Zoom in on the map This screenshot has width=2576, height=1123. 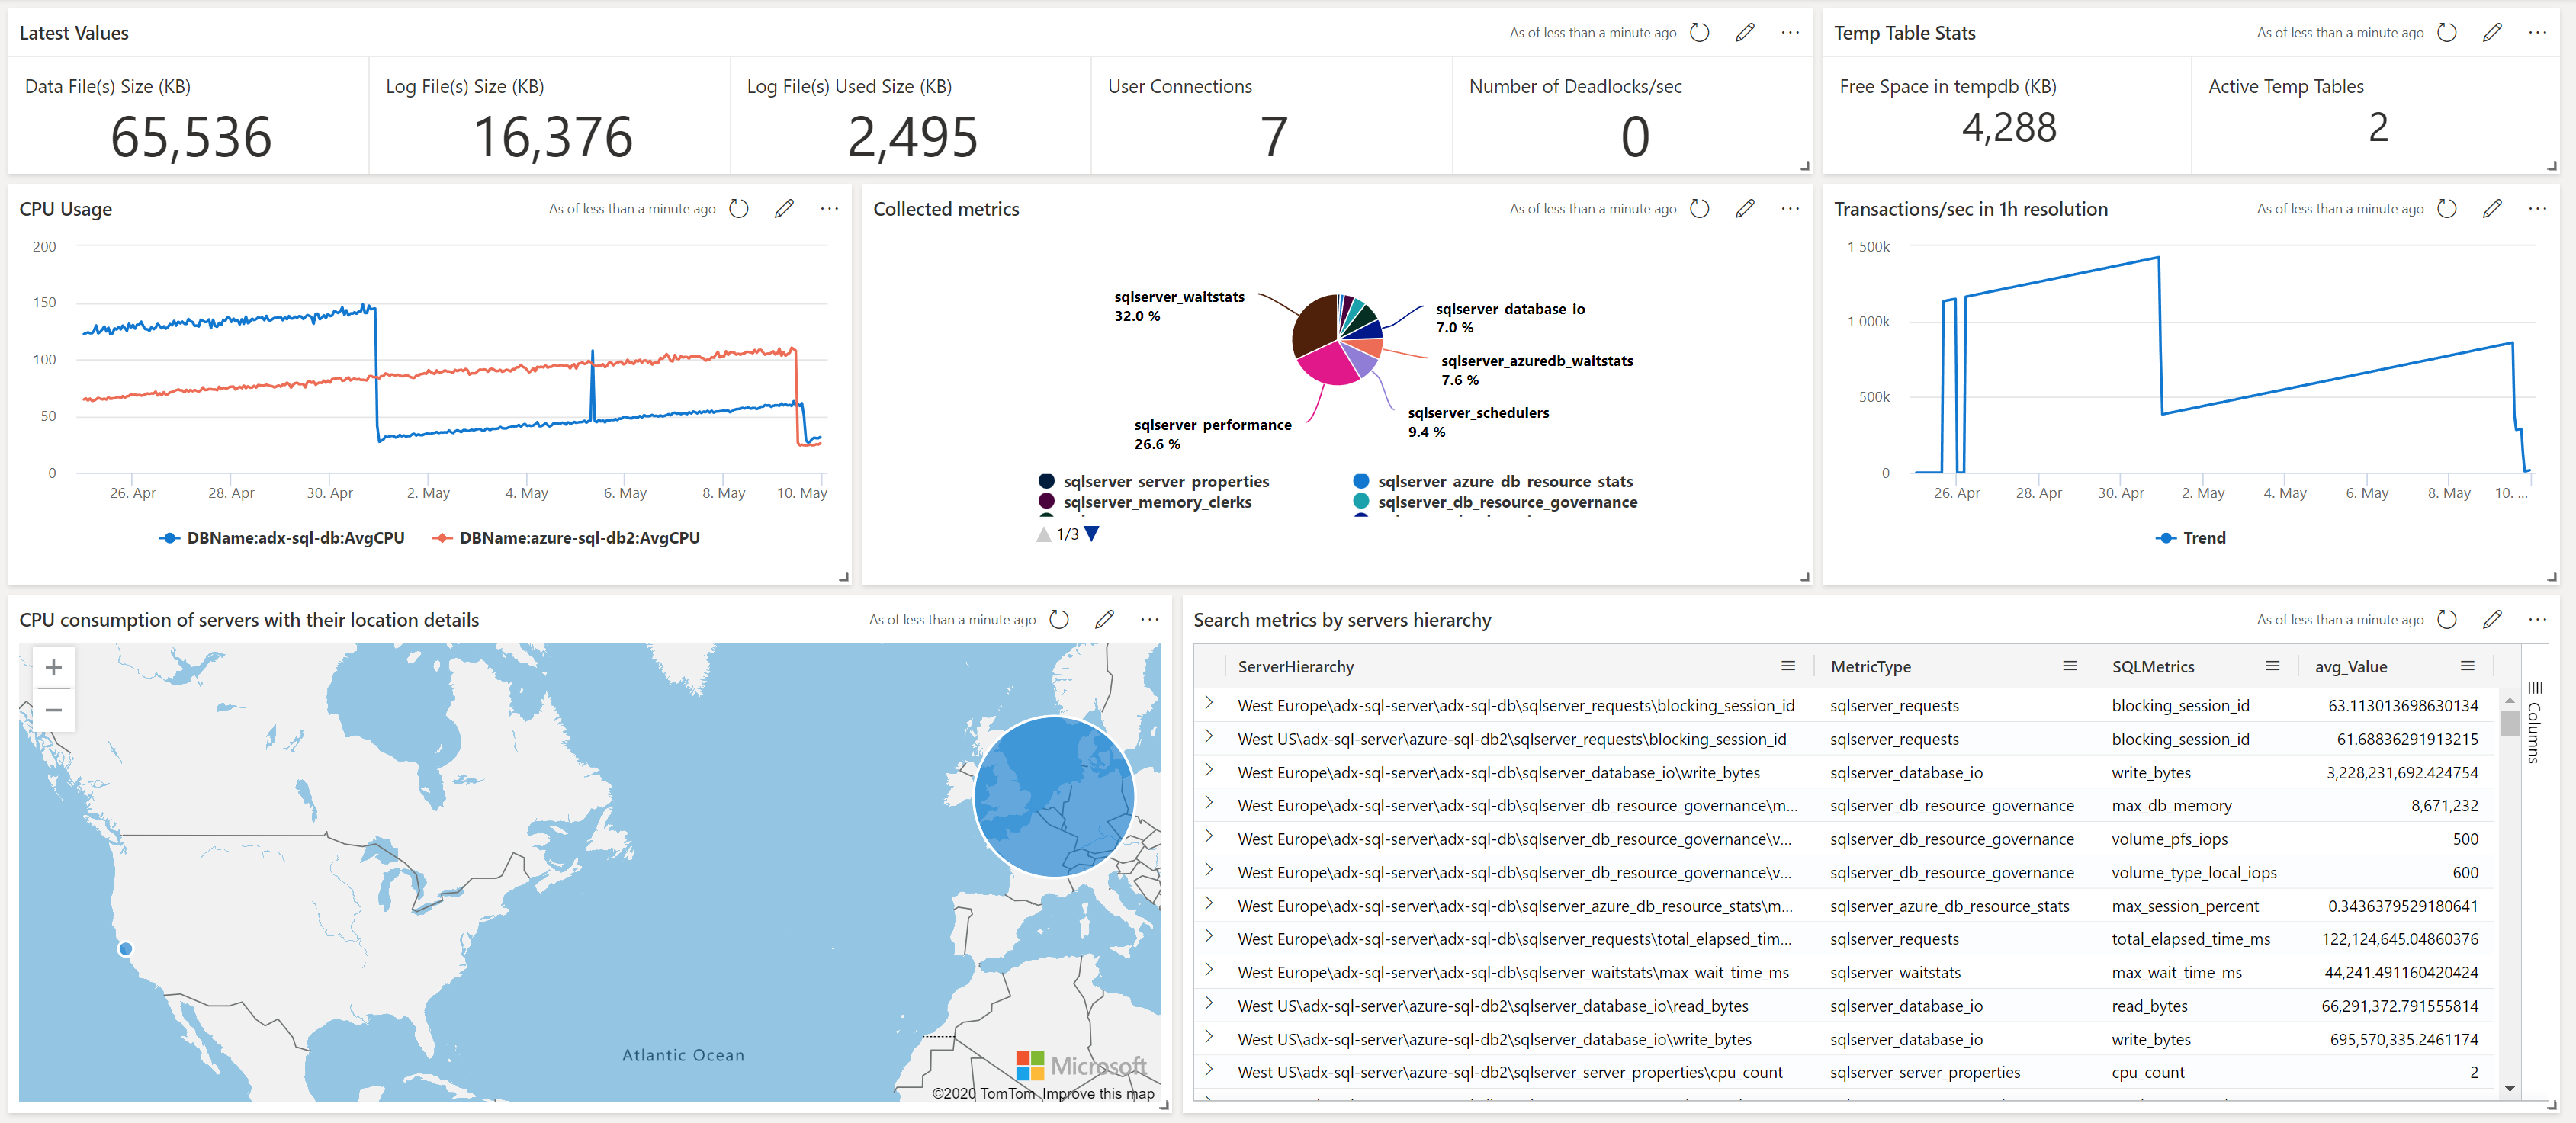[54, 668]
